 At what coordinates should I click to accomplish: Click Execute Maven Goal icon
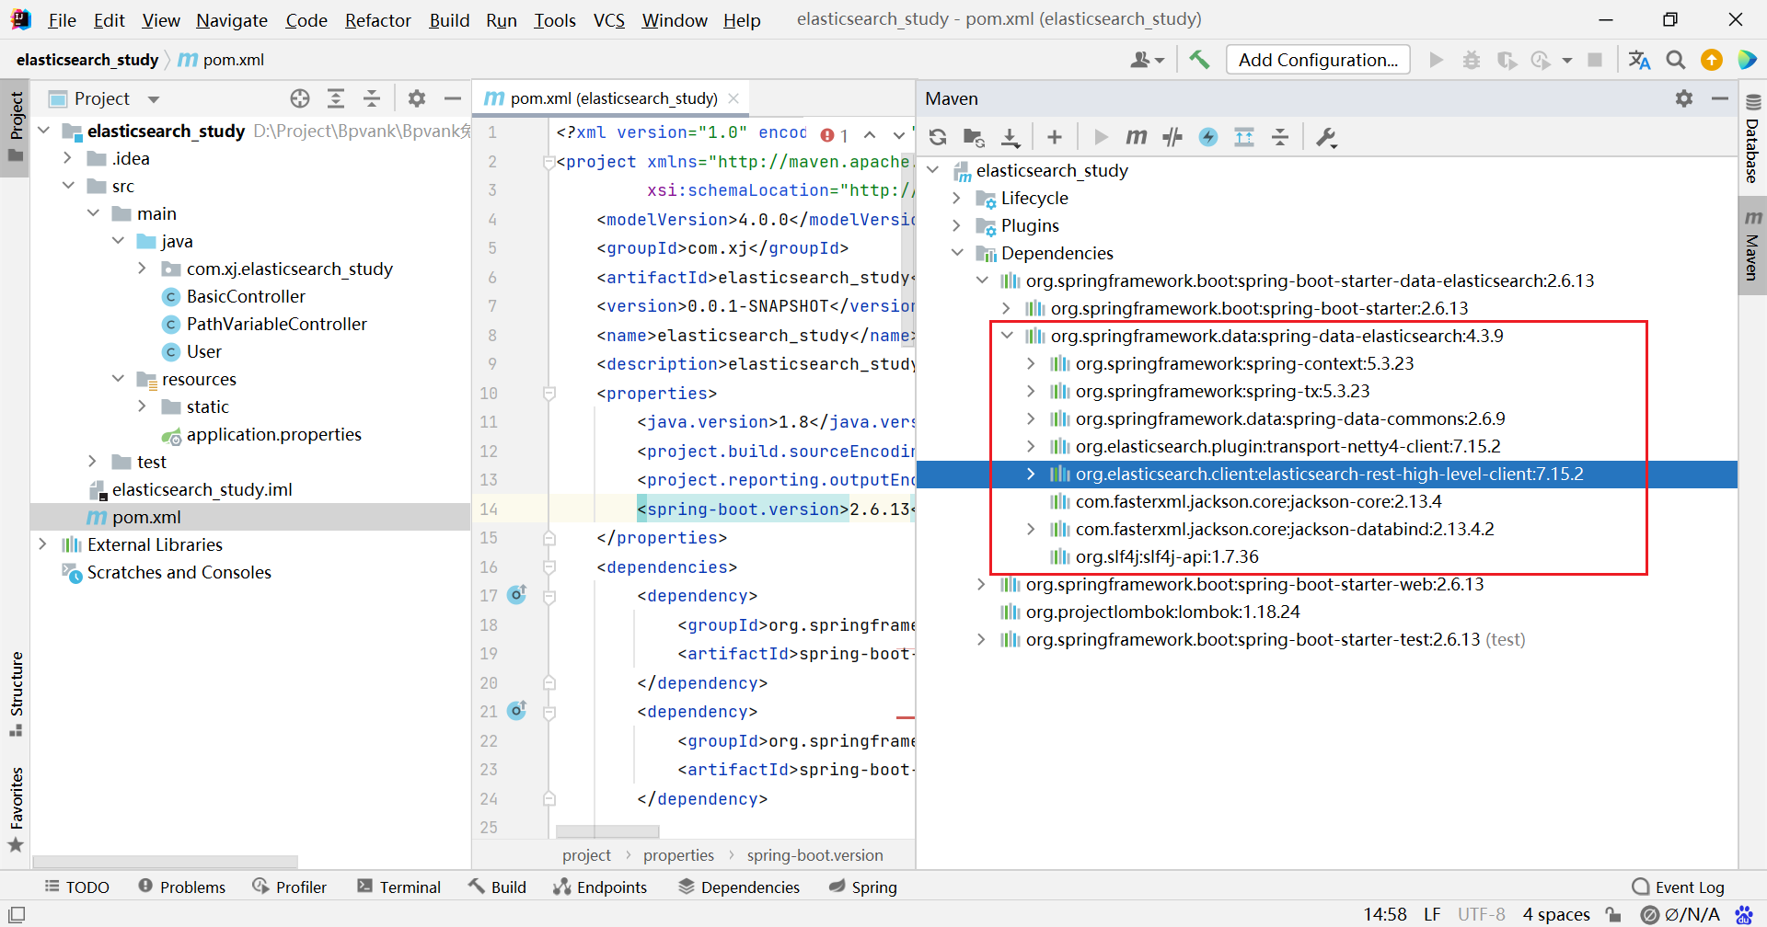pos(1137,137)
